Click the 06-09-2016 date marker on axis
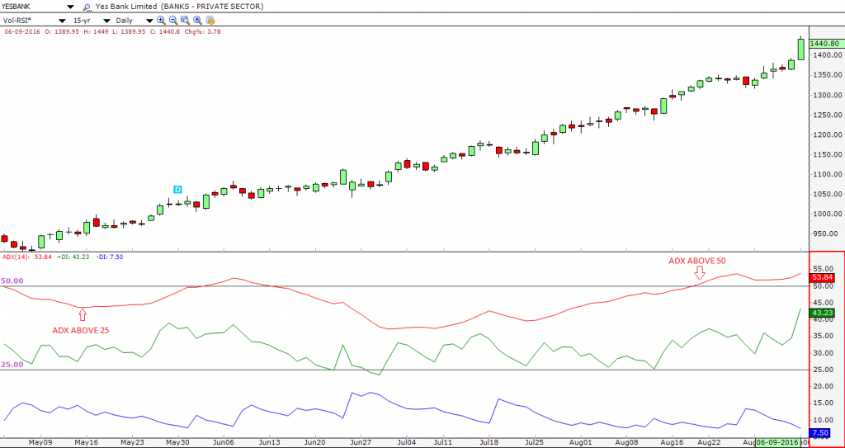Viewport: 845px width, 448px height. point(777,443)
